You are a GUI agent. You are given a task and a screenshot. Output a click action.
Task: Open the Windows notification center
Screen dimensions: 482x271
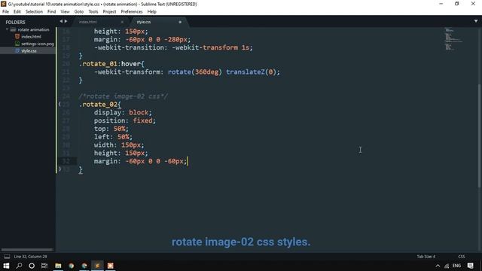click(470, 266)
